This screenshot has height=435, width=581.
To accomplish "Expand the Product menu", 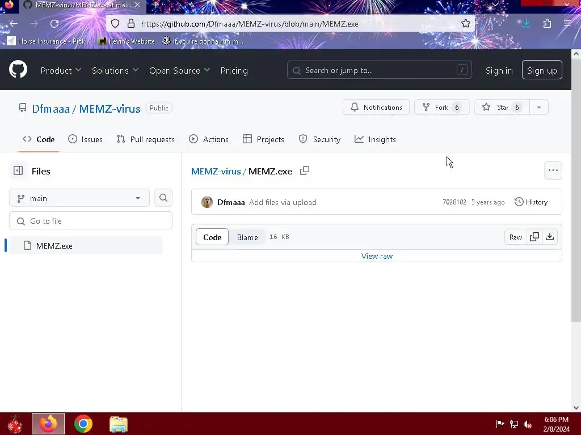I will tap(61, 70).
